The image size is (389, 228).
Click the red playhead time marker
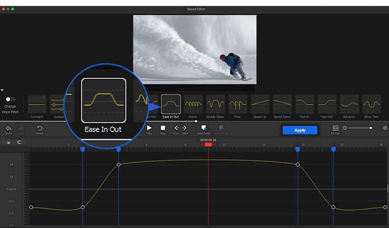tap(208, 144)
